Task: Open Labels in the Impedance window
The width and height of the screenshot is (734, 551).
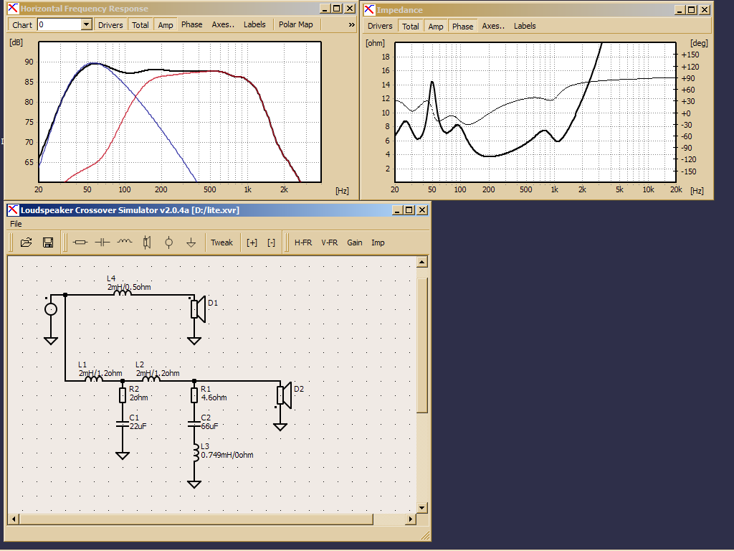Action: (525, 27)
